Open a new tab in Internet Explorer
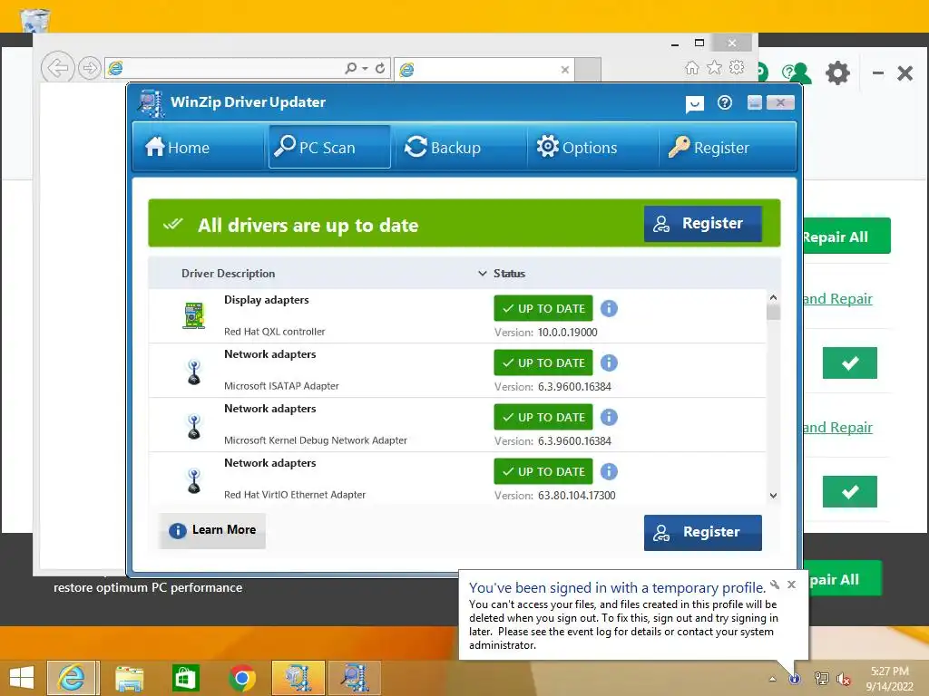The height and width of the screenshot is (696, 929). [588, 69]
